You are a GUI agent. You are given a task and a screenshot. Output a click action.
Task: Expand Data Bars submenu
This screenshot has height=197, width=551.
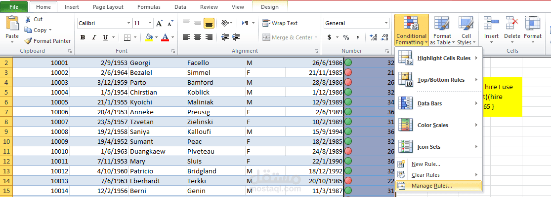point(438,103)
